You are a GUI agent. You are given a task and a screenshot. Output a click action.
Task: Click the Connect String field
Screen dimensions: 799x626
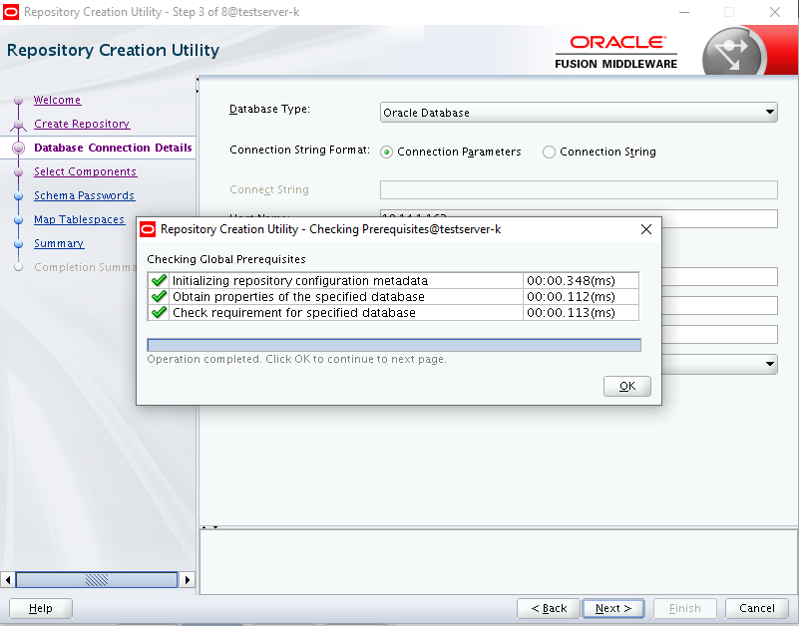click(579, 190)
